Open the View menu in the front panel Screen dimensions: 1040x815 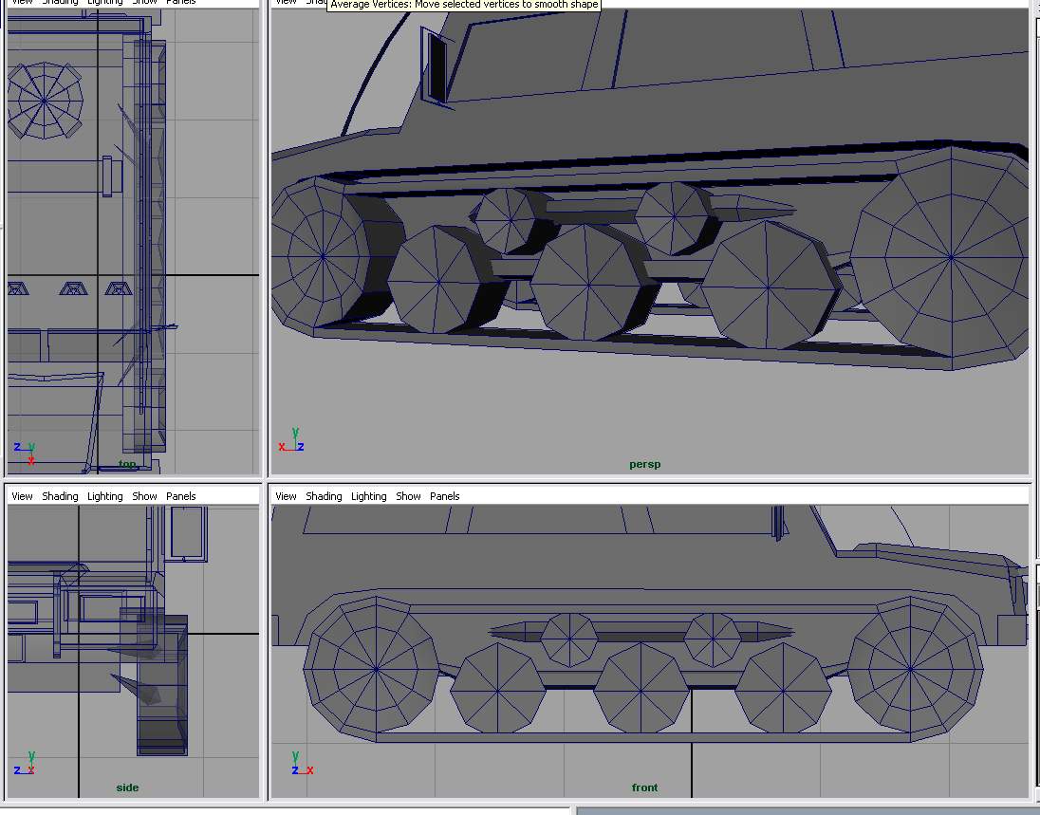(286, 496)
